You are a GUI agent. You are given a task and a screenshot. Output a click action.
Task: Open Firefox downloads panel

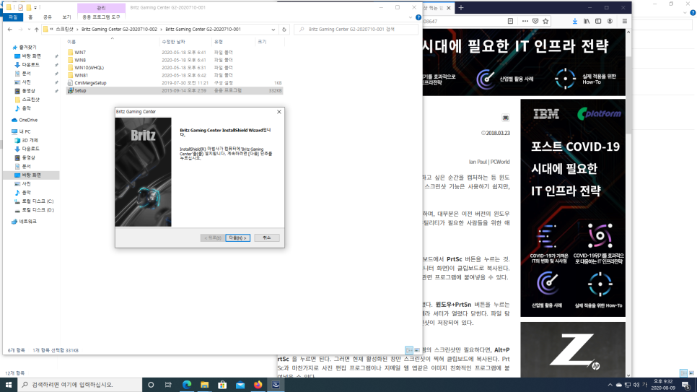coord(575,21)
